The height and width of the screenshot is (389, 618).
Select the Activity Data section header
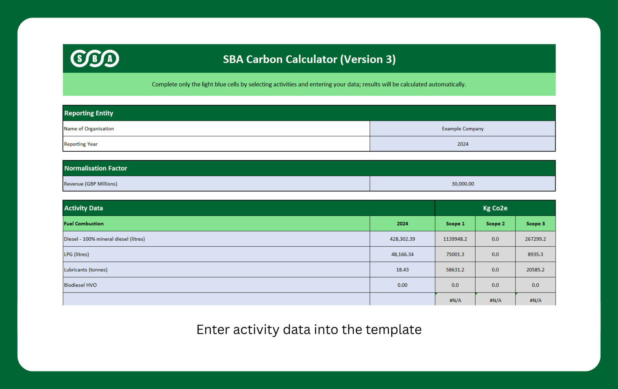point(249,208)
